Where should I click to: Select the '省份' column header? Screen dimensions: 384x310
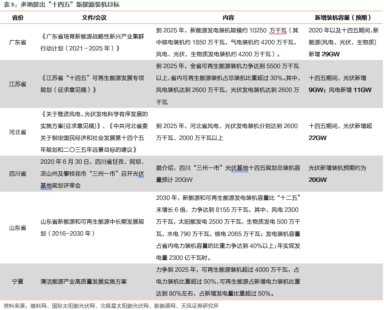tap(18, 18)
